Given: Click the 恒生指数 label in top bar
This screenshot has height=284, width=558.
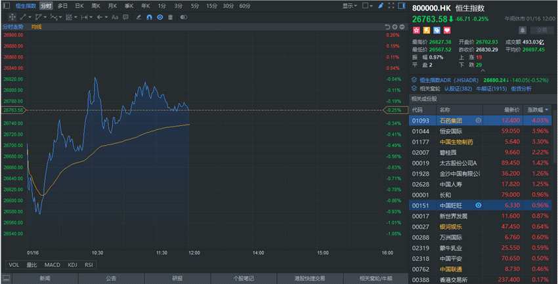Looking at the screenshot, I should pyautogui.click(x=26, y=6).
